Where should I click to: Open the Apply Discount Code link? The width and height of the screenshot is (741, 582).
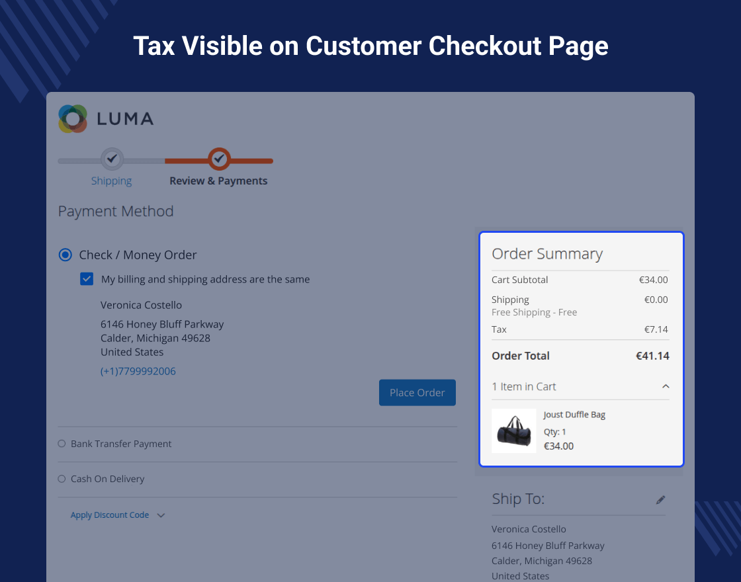tap(110, 515)
